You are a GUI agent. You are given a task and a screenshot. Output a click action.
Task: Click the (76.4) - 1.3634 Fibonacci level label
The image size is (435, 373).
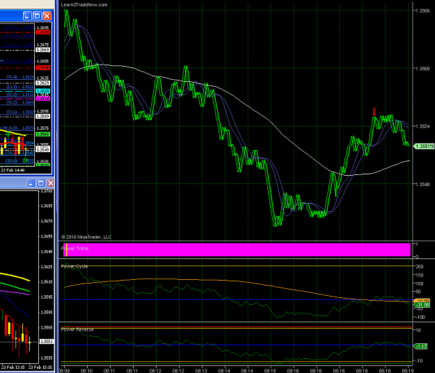[x=20, y=77]
